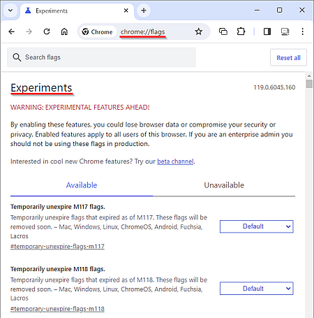Click the Reset all button
314x318 pixels.
[x=288, y=57]
